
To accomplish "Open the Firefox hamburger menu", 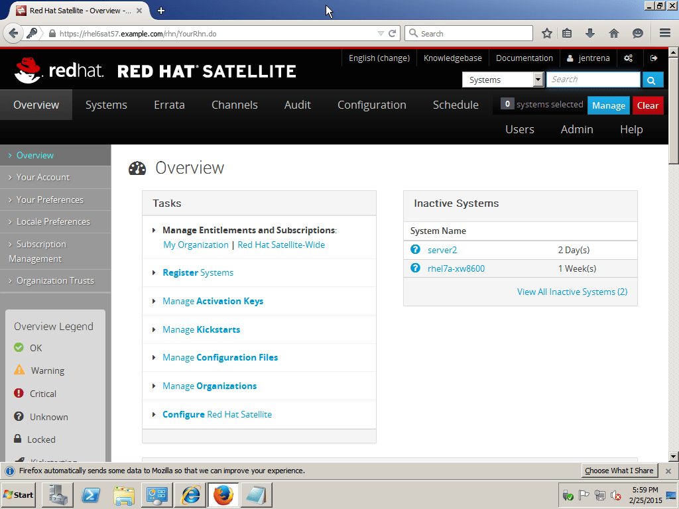I will click(664, 32).
